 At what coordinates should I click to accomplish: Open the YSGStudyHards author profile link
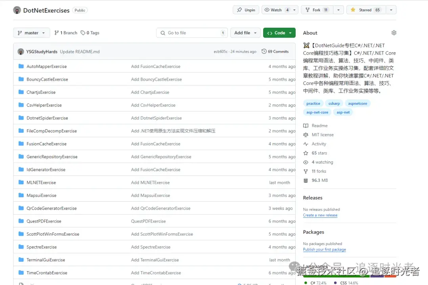point(42,51)
